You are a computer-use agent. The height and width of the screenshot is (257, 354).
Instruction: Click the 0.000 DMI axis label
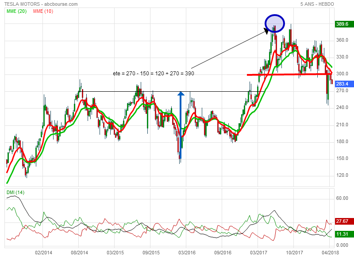[342, 245]
